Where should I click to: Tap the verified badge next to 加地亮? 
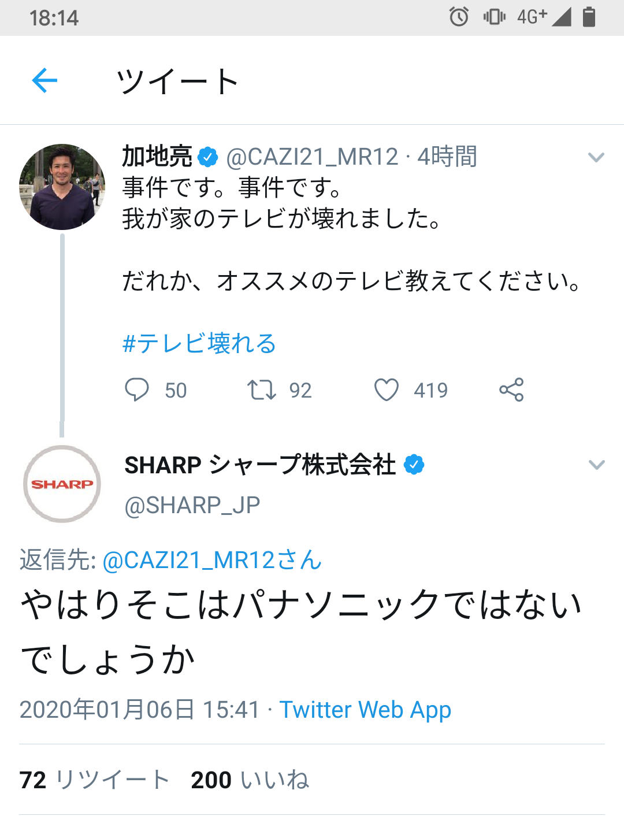[x=208, y=157]
